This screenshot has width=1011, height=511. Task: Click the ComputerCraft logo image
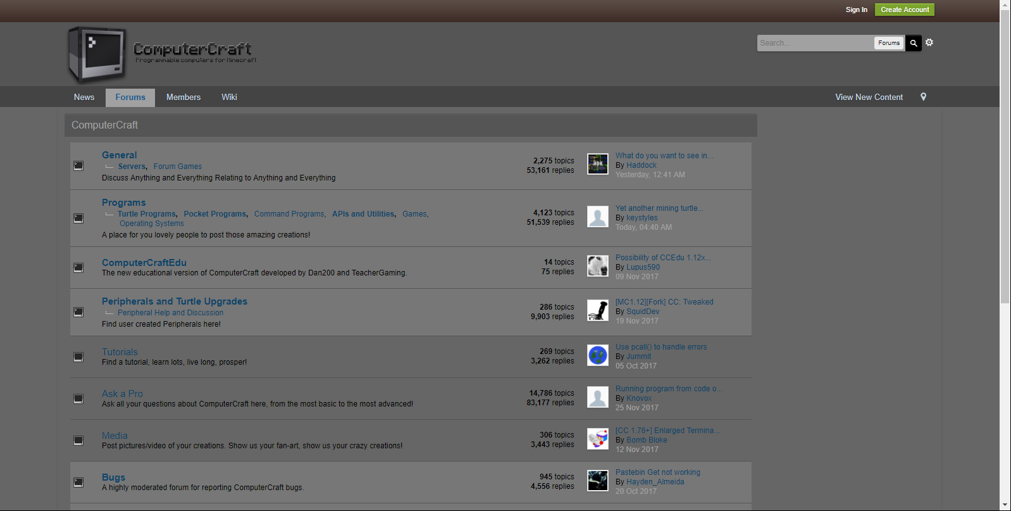pyautogui.click(x=161, y=54)
